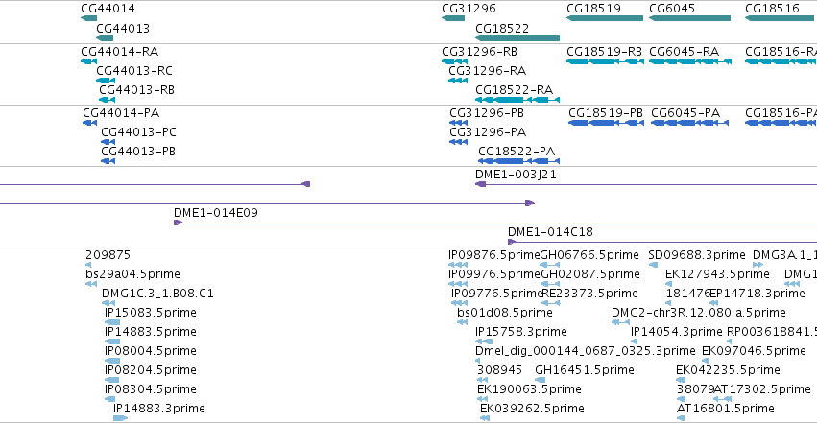
Task: Click the 308945 EST feature
Action: pos(483,381)
